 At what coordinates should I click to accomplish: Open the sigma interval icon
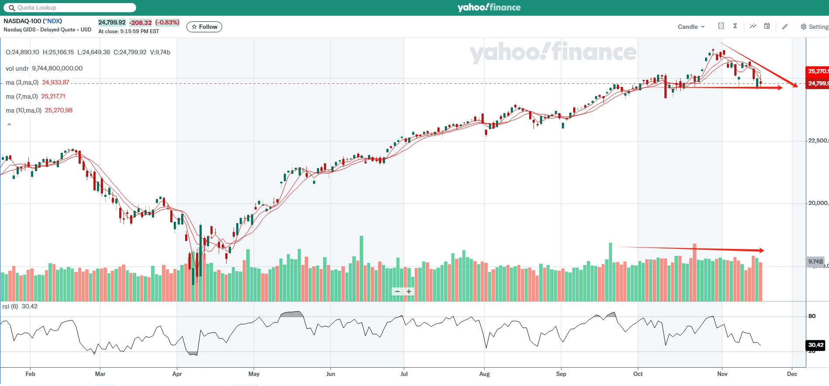(x=735, y=26)
